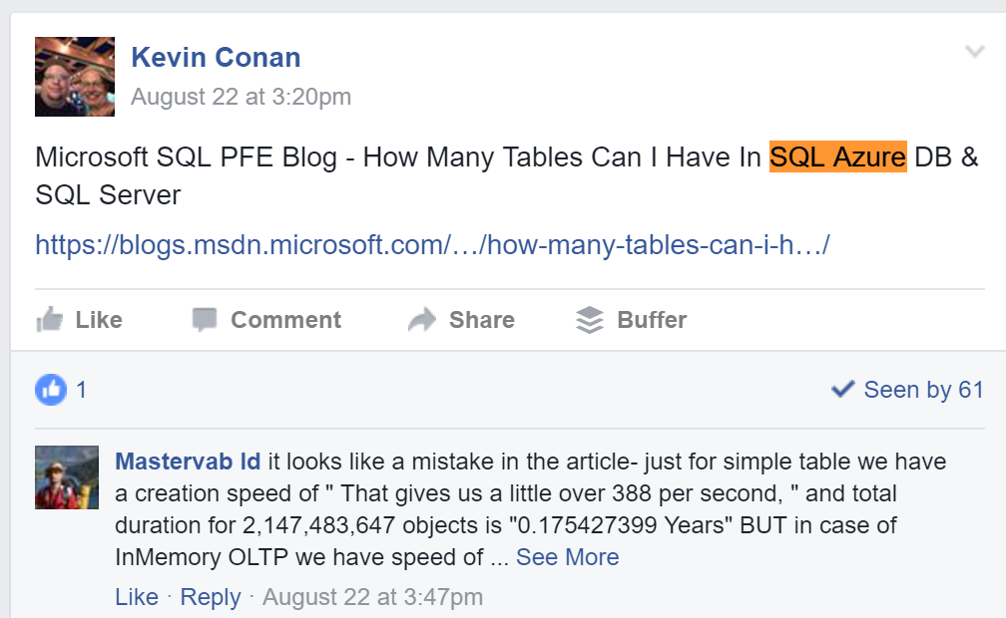Click the like count number 1
The image size is (1006, 618).
pyautogui.click(x=82, y=390)
